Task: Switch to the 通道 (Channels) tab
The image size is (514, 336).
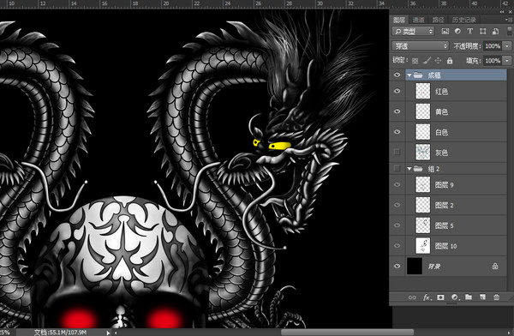Action: (418, 20)
